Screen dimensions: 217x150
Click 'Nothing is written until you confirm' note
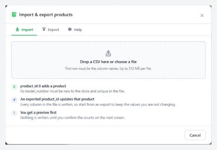72,118
